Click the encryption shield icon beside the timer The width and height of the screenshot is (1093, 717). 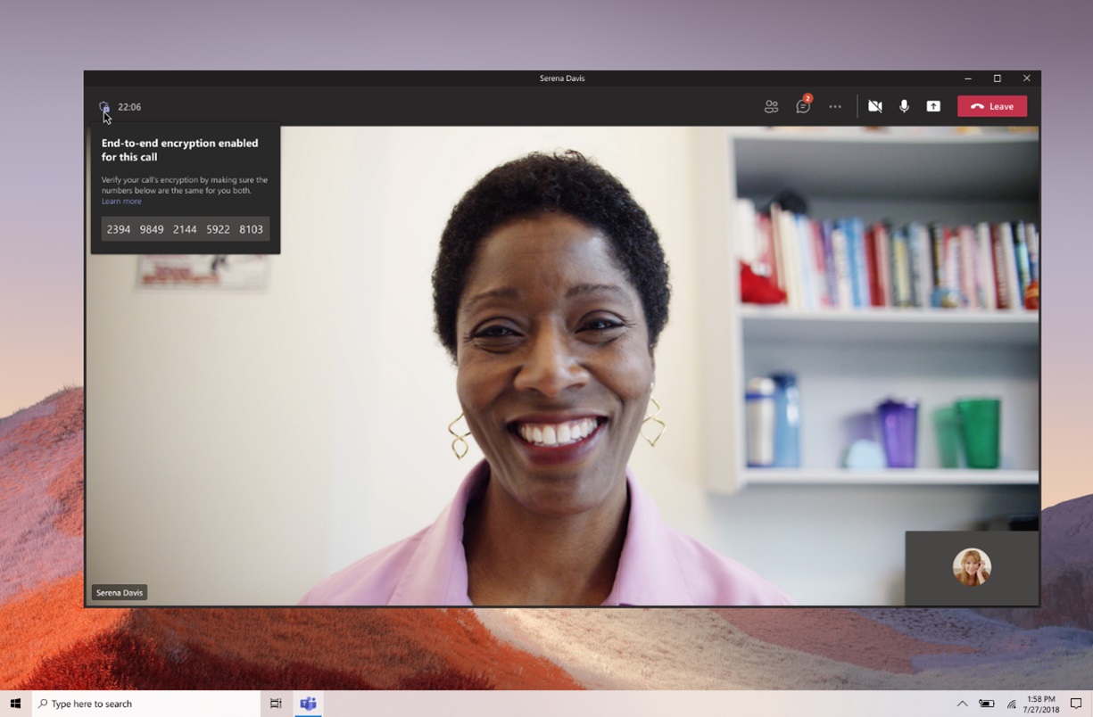[x=104, y=106]
